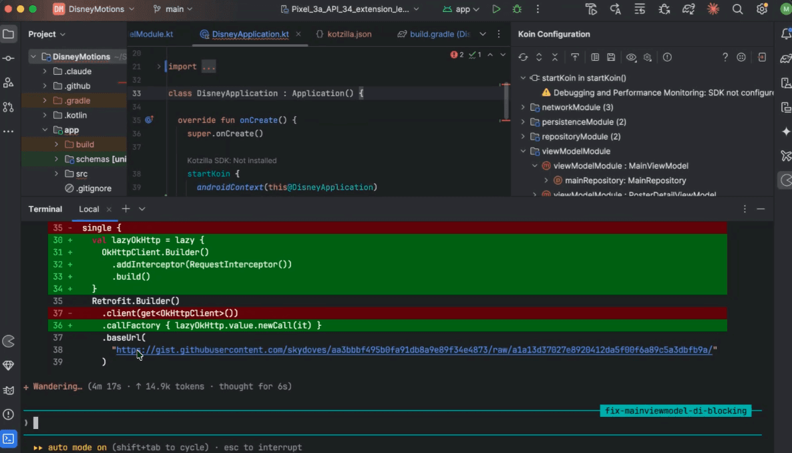Open IDE settings gear
The width and height of the screenshot is (792, 453).
pos(762,9)
